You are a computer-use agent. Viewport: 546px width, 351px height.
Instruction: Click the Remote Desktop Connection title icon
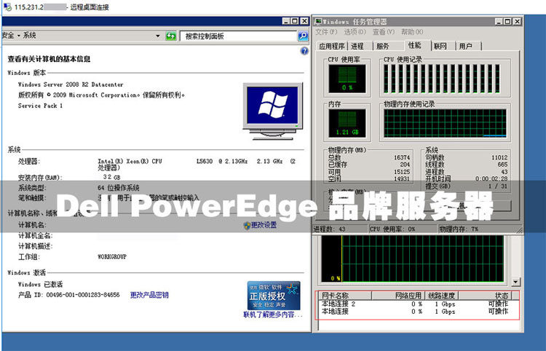click(7, 7)
